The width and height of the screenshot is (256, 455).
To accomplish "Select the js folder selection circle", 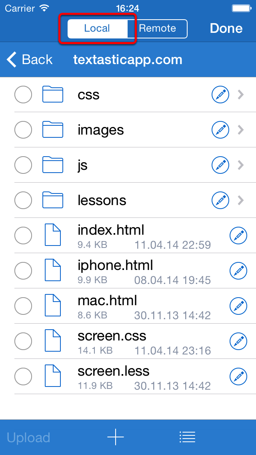I will click(23, 165).
